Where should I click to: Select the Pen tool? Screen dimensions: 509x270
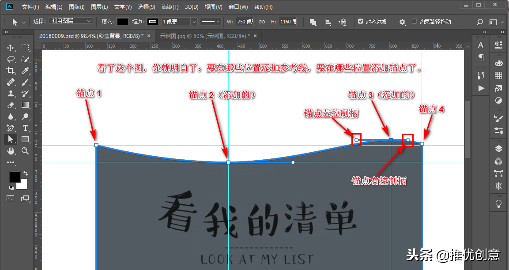(11, 128)
